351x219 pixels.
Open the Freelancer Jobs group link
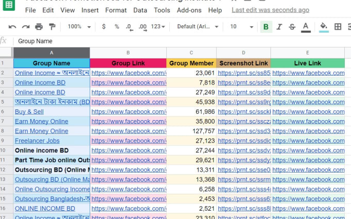click(x=37, y=141)
